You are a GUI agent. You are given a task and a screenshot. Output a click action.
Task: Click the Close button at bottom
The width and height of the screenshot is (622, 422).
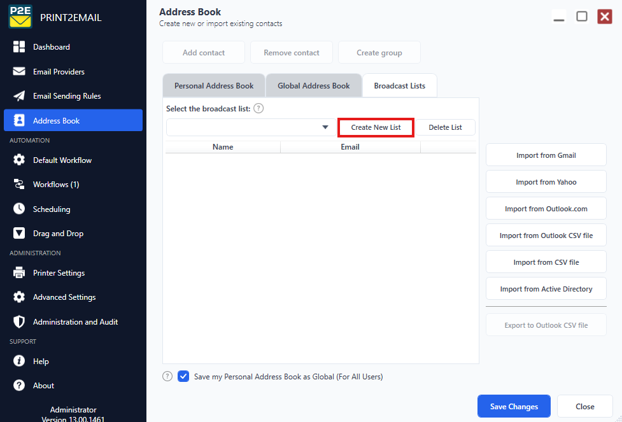(584, 406)
